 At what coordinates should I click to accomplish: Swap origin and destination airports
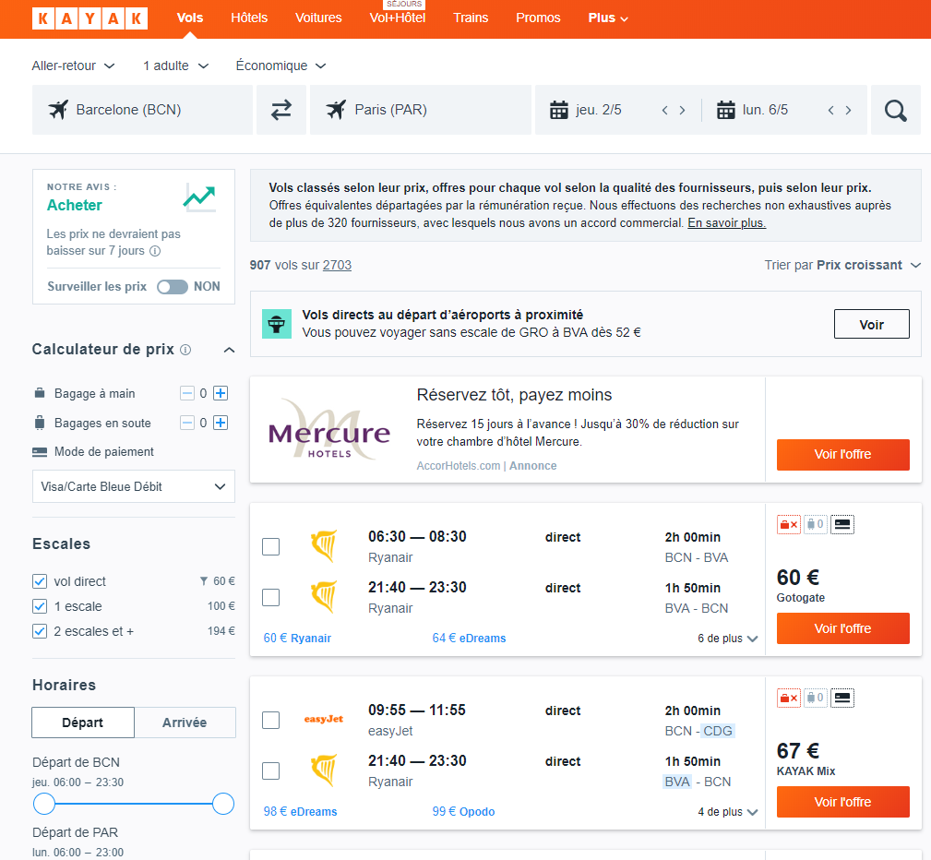pyautogui.click(x=280, y=110)
